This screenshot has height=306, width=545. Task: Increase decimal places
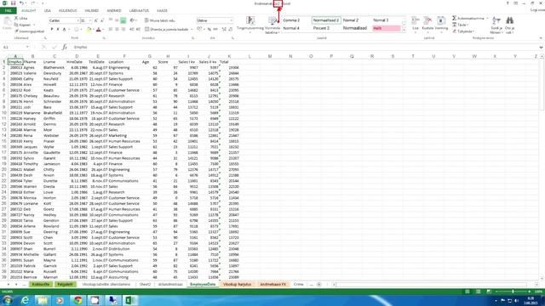[x=224, y=30]
